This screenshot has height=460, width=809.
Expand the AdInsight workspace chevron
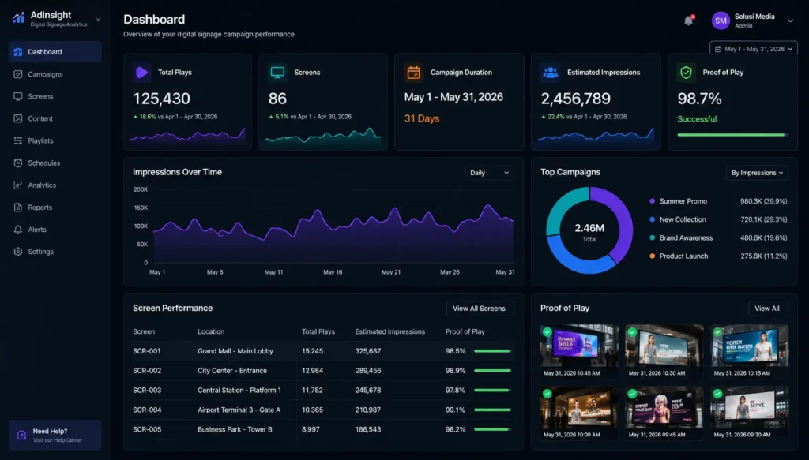tap(98, 20)
